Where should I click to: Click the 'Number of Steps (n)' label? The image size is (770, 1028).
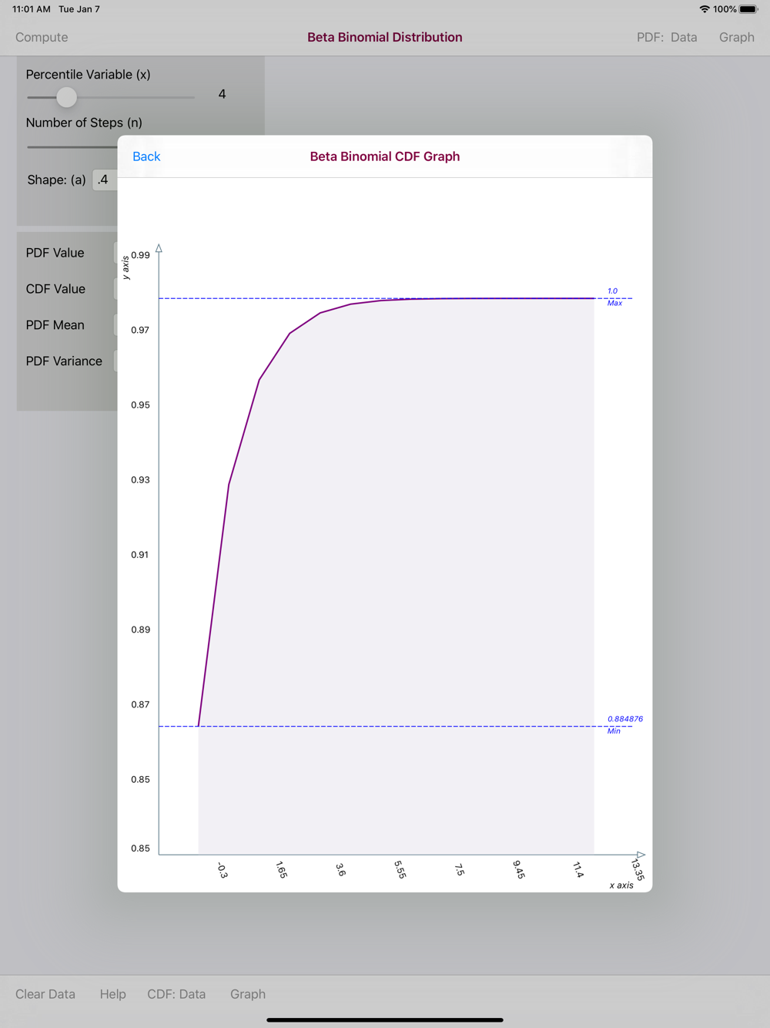pos(84,123)
